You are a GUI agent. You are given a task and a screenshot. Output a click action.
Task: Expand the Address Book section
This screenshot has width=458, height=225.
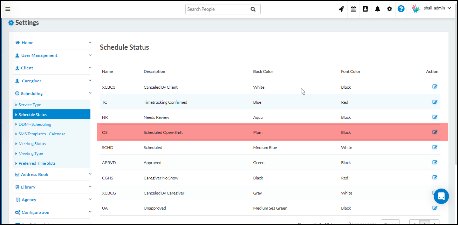tap(34, 175)
